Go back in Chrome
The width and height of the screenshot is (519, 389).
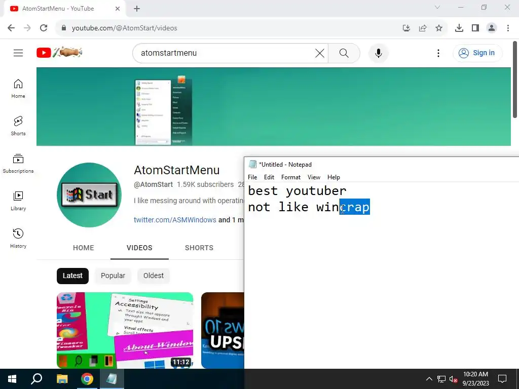tap(11, 28)
